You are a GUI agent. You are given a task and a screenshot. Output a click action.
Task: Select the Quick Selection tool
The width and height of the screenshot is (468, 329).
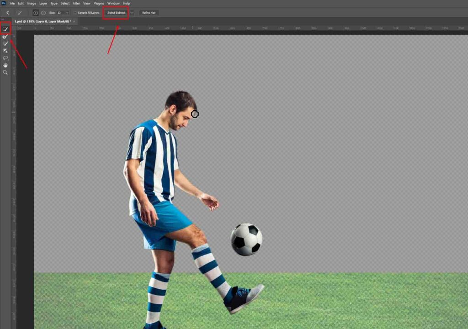tap(5, 29)
